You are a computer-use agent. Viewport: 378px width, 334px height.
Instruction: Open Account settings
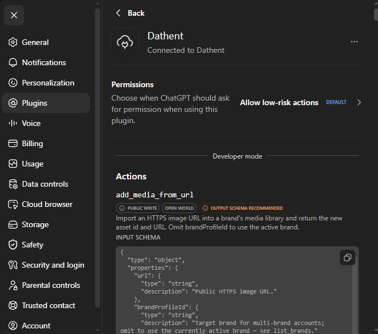coord(46,326)
